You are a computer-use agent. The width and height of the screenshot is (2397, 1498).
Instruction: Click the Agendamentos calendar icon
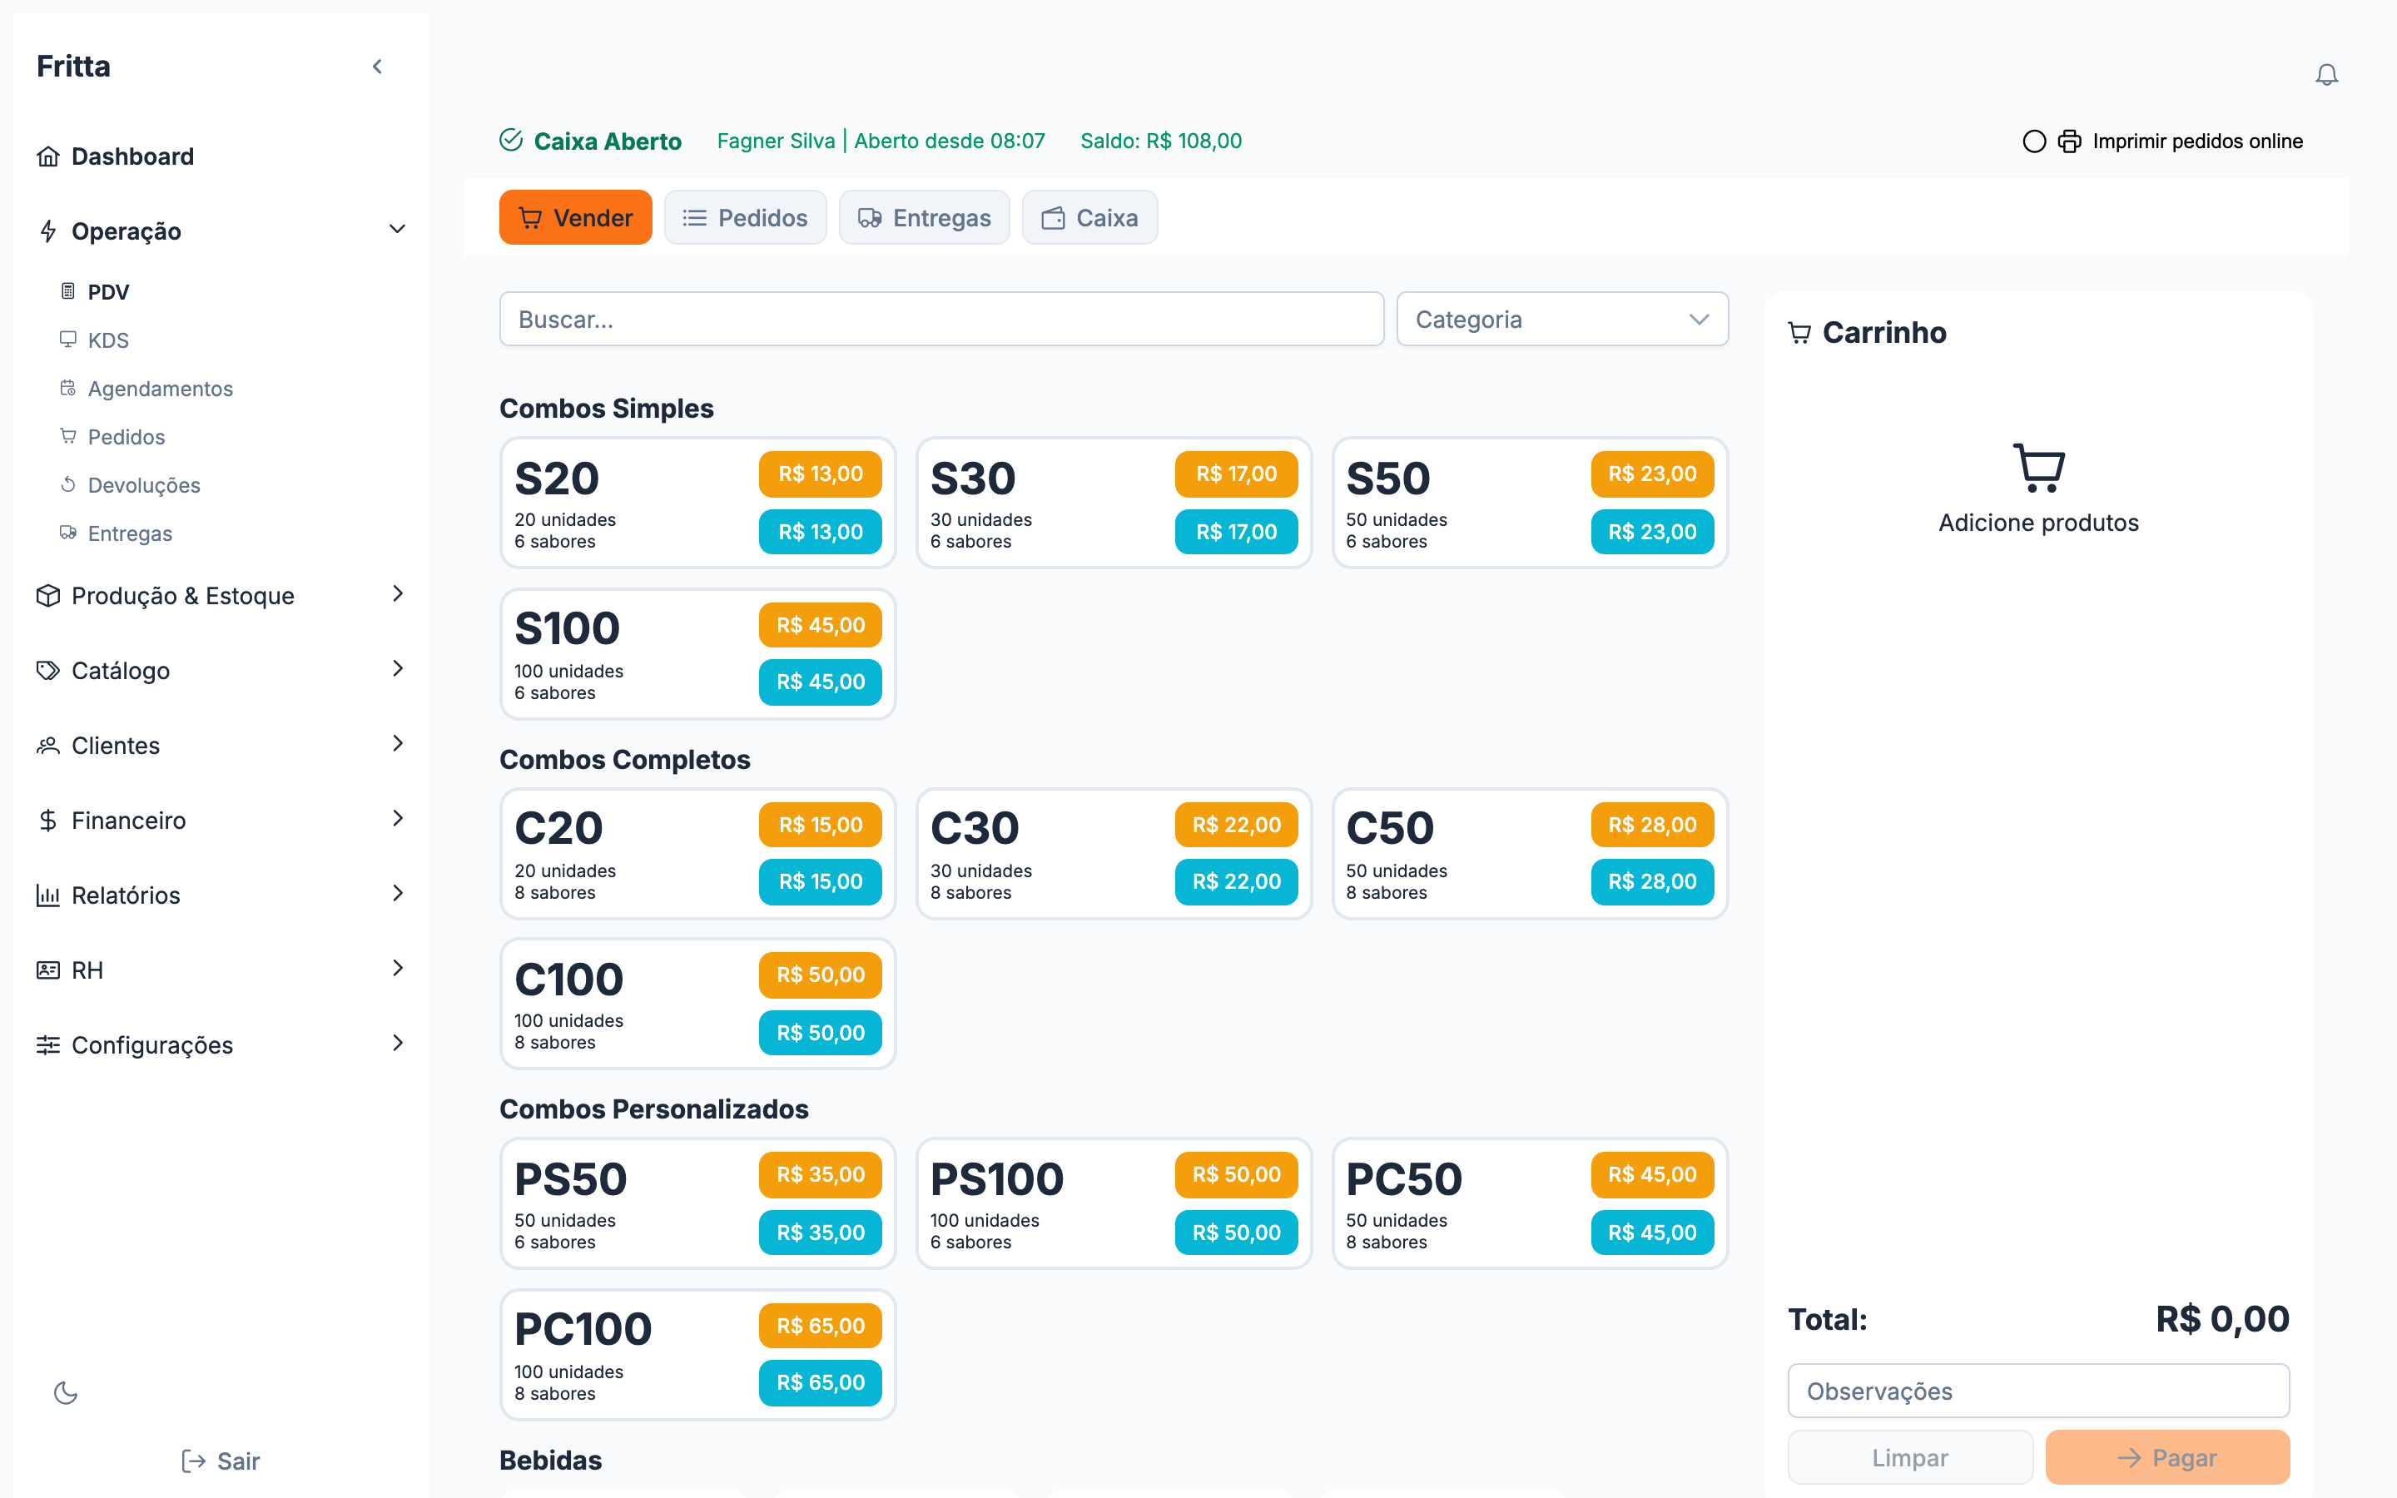click(67, 387)
